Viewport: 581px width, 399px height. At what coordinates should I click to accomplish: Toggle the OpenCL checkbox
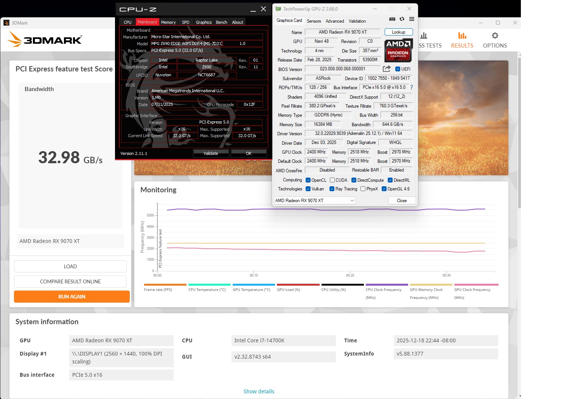click(x=308, y=180)
